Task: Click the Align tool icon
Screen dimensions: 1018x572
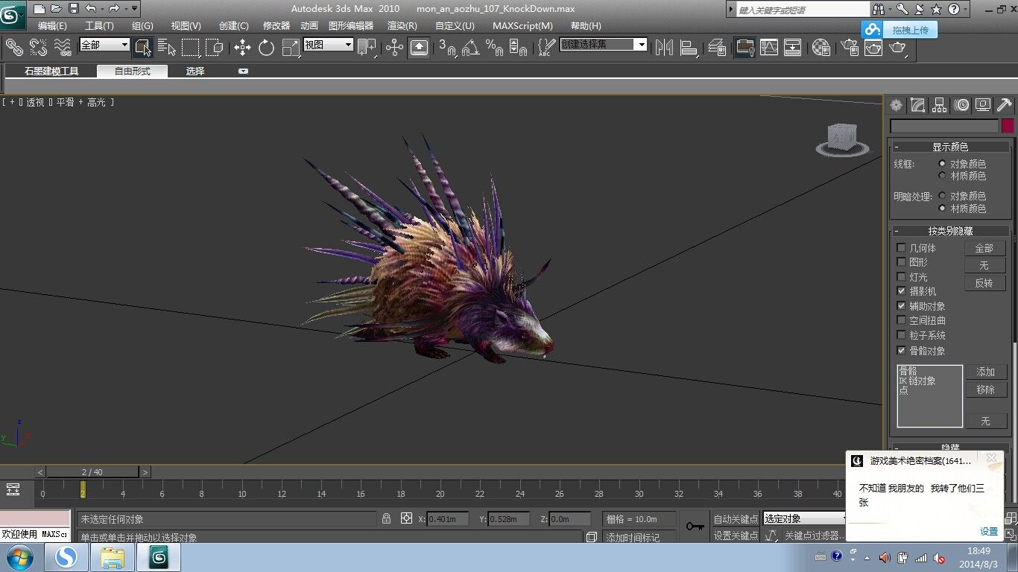Action: pyautogui.click(x=689, y=48)
